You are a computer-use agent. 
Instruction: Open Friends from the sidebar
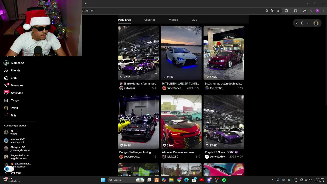pos(12,70)
